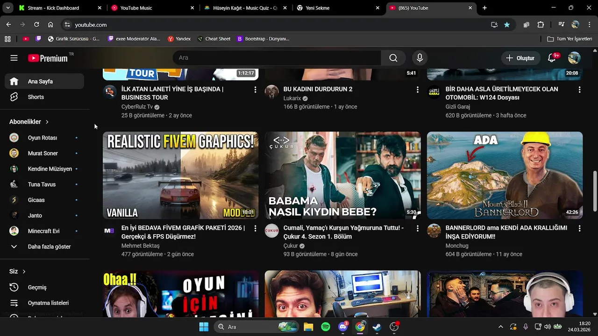This screenshot has height=336, width=598.
Task: Open Murat Soner channel subscription
Action: coord(44,153)
